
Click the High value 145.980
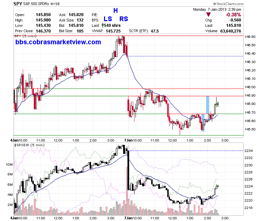(43, 20)
